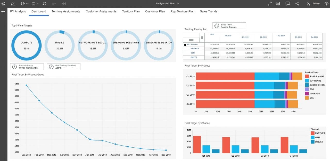This screenshot has width=330, height=161.
Task: Click the app logo icon at top left
Action: point(3,3)
